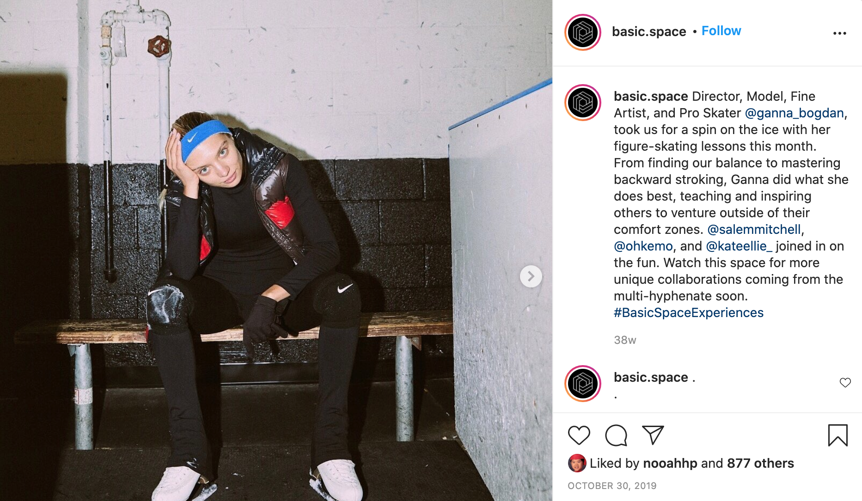Open the three-dot more options menu
The width and height of the screenshot is (862, 501).
click(839, 33)
